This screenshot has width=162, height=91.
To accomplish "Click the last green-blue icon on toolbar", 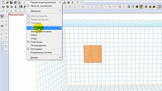I will (159, 7).
